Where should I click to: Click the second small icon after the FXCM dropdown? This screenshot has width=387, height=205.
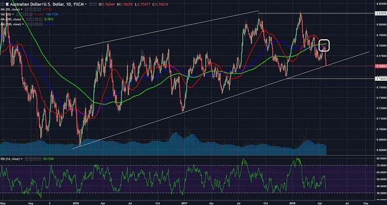tap(95, 4)
